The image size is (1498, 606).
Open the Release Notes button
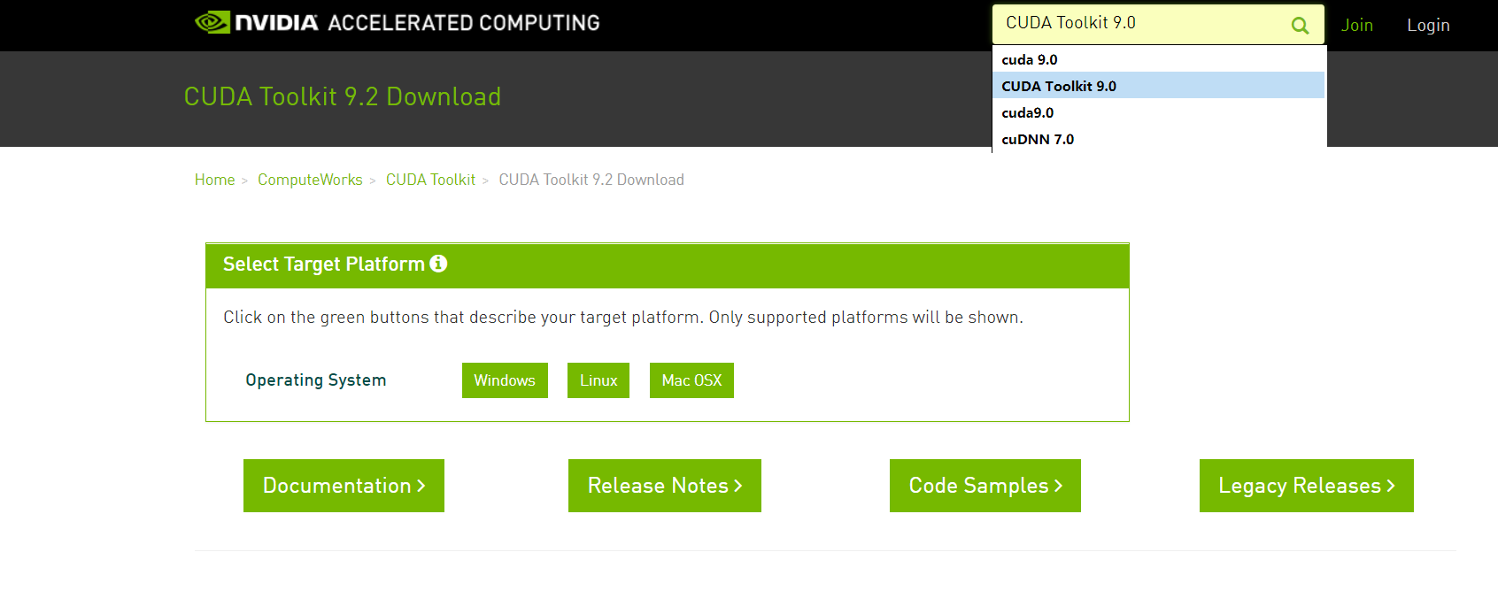tap(665, 486)
